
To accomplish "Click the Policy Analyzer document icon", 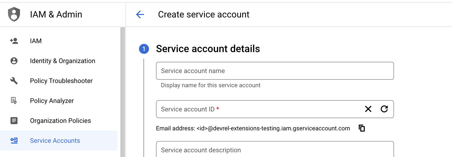I will (14, 101).
